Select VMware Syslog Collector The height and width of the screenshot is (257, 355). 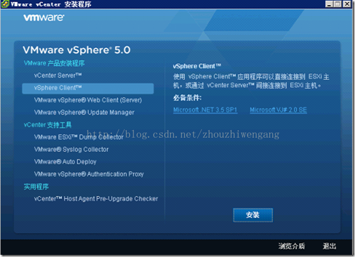point(71,149)
